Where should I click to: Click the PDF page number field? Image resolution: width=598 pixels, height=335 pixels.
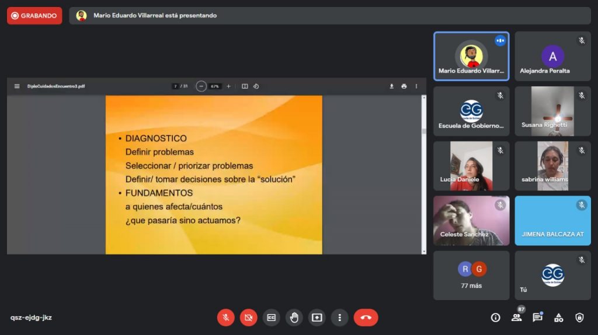click(x=175, y=86)
